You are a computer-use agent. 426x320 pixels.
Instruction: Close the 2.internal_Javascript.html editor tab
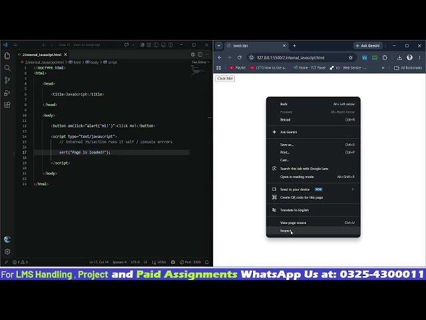[x=65, y=55]
